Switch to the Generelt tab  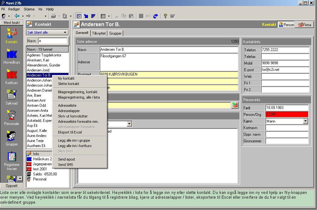82,33
